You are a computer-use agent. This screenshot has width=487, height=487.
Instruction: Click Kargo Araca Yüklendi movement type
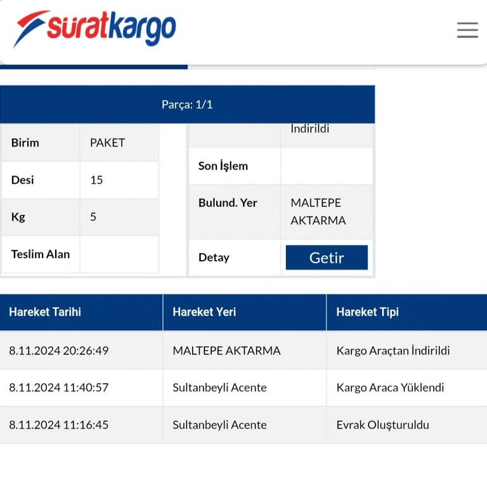390,387
